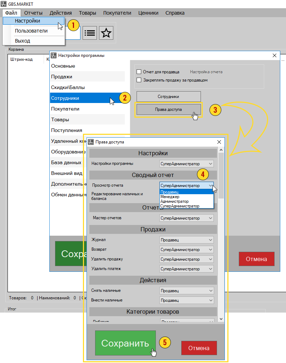286x363 pixels.
Task: Open 'Журнал' access level dropdown
Action: tap(187, 240)
